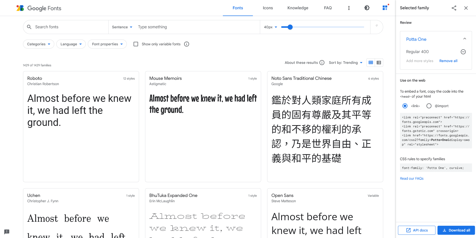
Task: Open the Knowledge section
Action: (298, 8)
